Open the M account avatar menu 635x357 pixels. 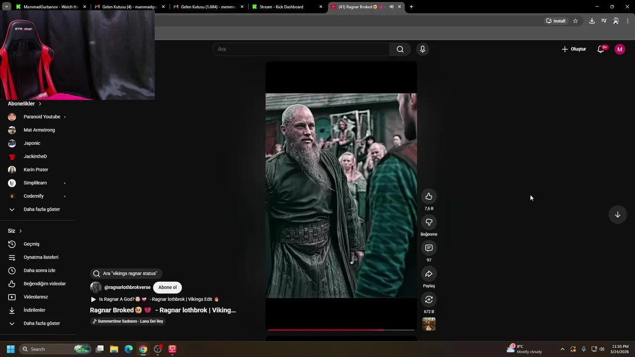coord(620,49)
